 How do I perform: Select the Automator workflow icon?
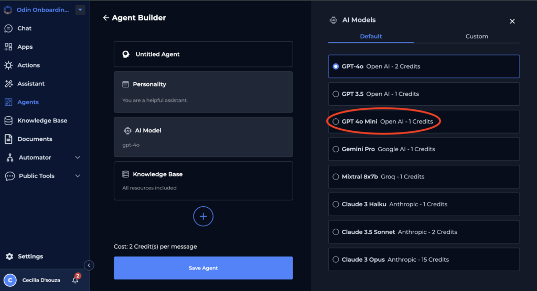click(x=10, y=158)
